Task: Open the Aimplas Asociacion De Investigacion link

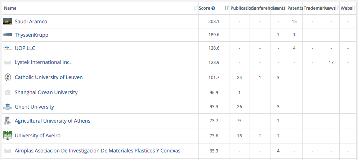Action: 98,151
